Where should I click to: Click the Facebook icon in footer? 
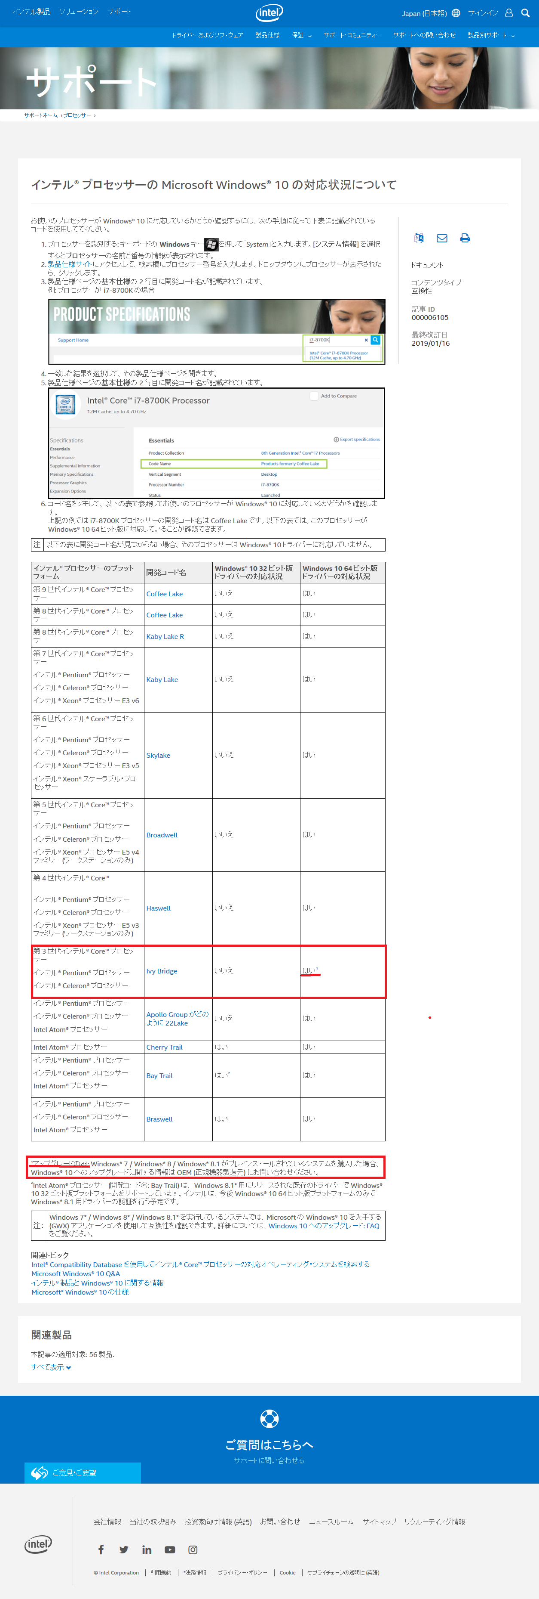tap(101, 1549)
